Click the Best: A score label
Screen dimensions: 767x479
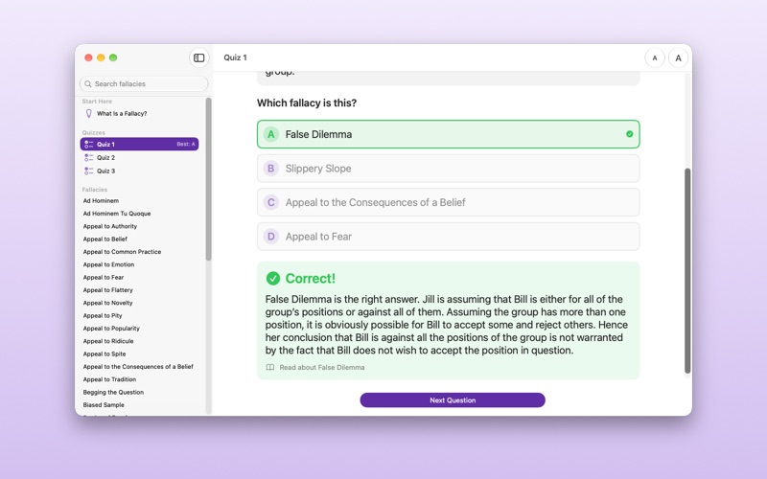(x=186, y=145)
